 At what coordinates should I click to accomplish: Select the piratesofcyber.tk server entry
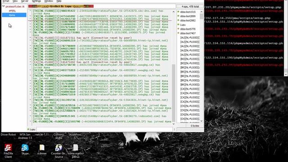click(x=15, y=6)
